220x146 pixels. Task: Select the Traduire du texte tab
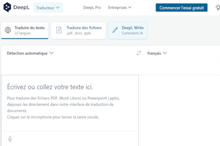(25, 30)
